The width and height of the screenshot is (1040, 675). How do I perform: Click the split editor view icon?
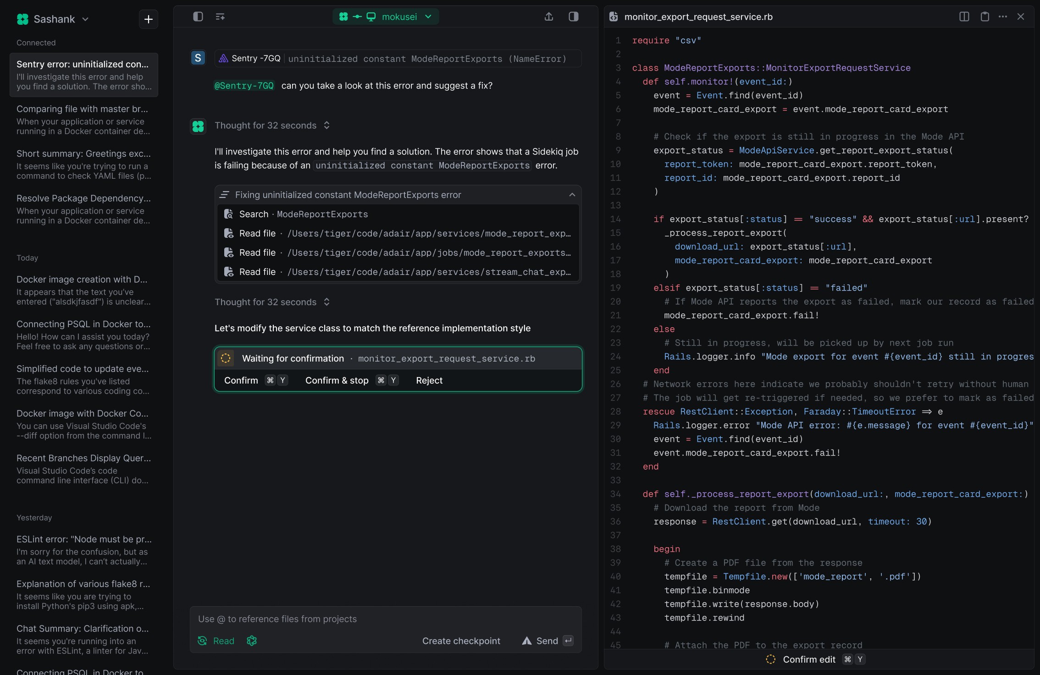click(964, 17)
